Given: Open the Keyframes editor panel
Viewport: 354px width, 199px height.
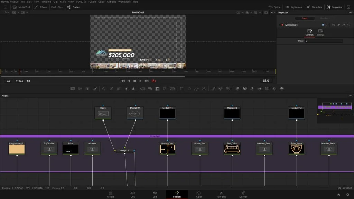Looking at the screenshot, I should point(294,7).
